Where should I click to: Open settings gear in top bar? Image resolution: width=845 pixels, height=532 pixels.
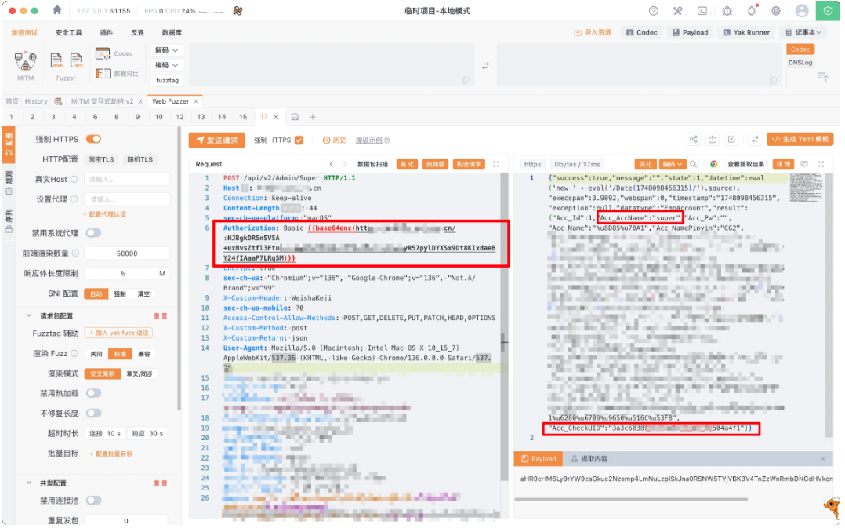[775, 11]
